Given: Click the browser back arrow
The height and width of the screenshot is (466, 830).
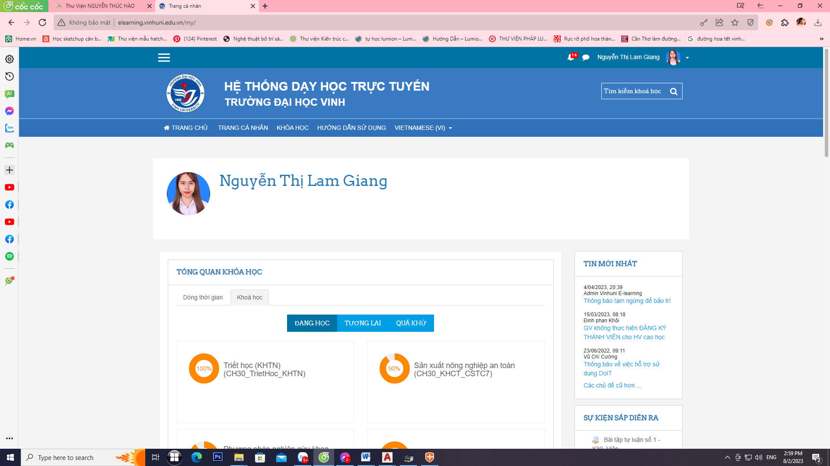Looking at the screenshot, I should (x=12, y=22).
